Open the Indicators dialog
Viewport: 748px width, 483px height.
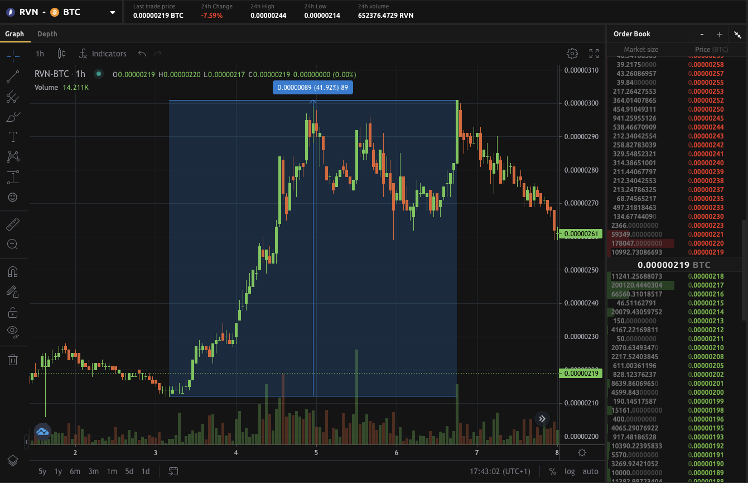(x=103, y=54)
